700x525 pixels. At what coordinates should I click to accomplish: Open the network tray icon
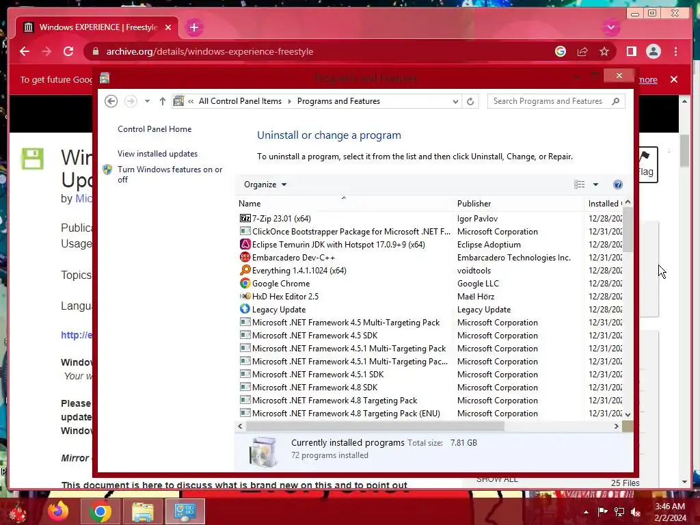coord(619,512)
